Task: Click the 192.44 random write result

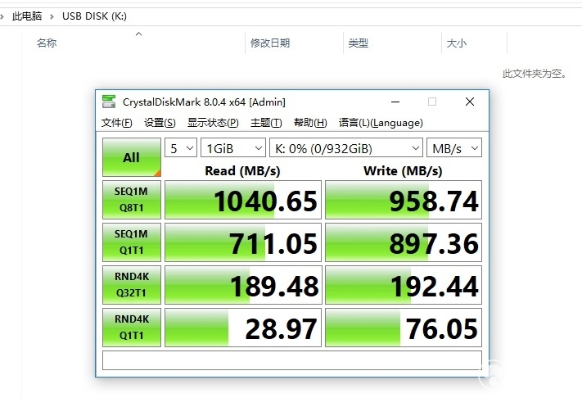Action: tap(404, 285)
